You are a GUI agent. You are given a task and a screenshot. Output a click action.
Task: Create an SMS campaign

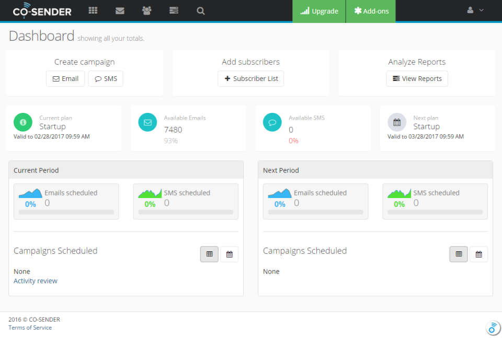(106, 78)
